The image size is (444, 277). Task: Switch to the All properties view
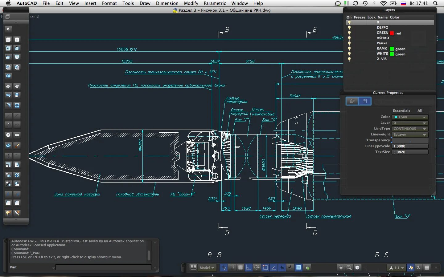coord(420,110)
